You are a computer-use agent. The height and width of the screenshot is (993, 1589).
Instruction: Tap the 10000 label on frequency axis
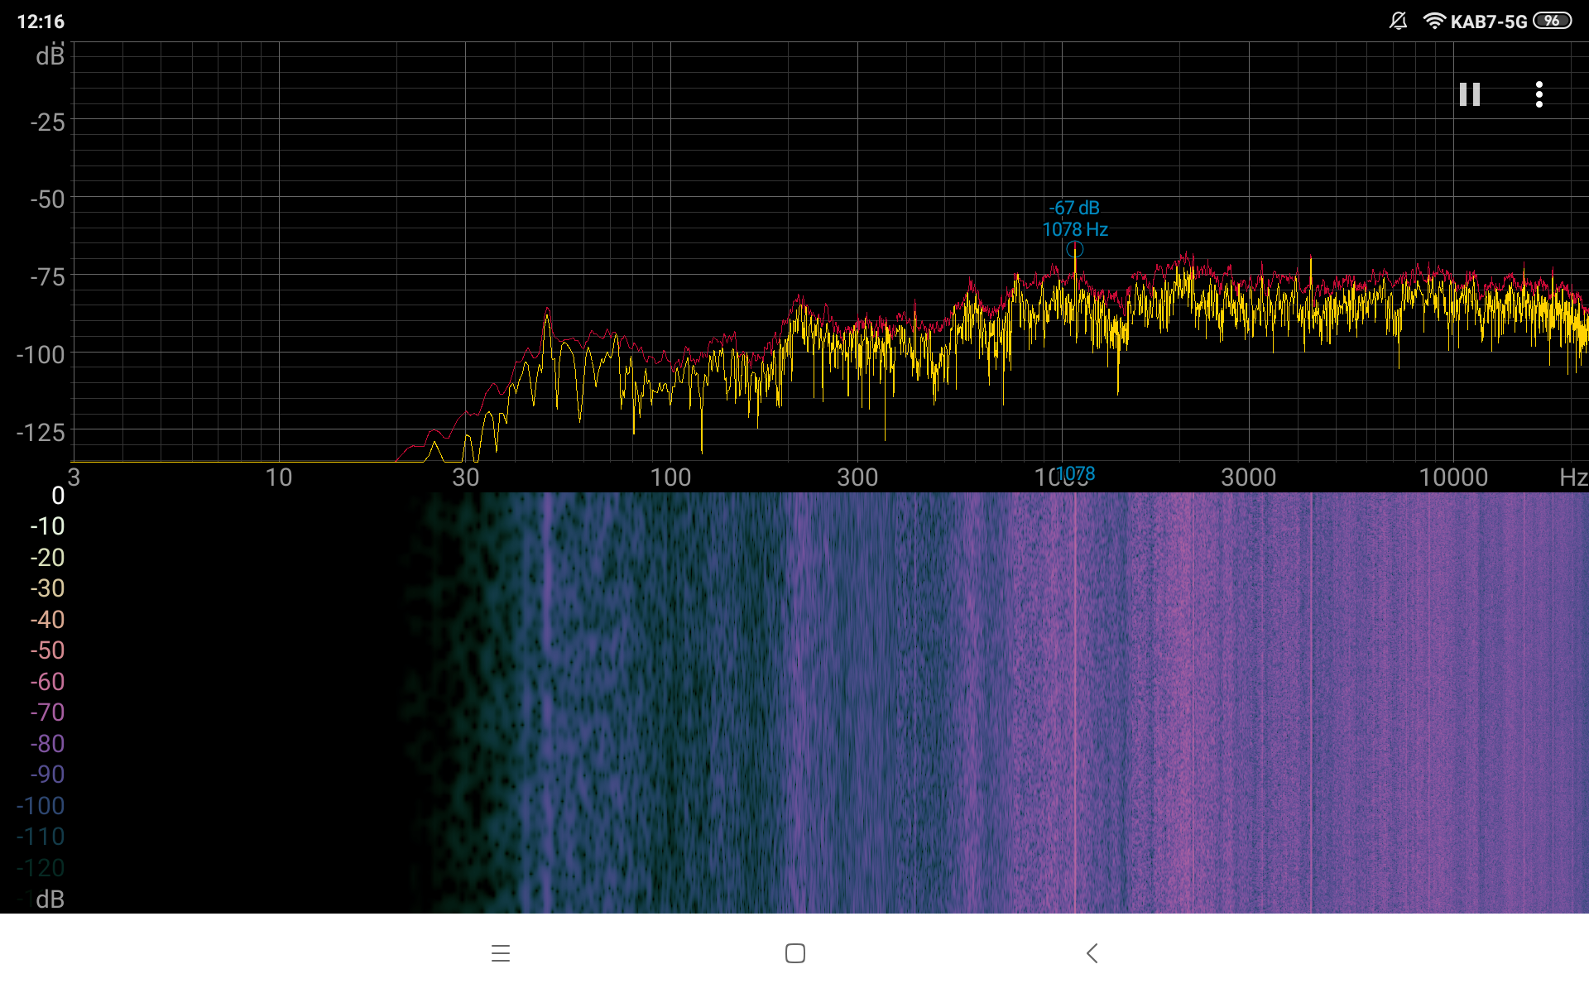[x=1452, y=477]
